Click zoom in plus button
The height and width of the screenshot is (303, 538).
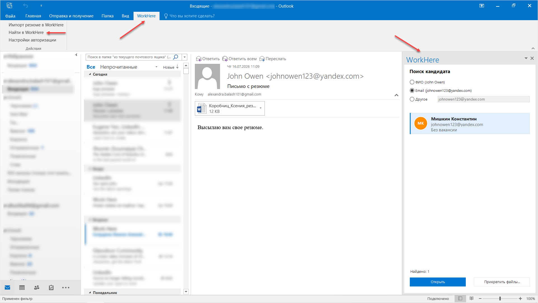pyautogui.click(x=520, y=299)
